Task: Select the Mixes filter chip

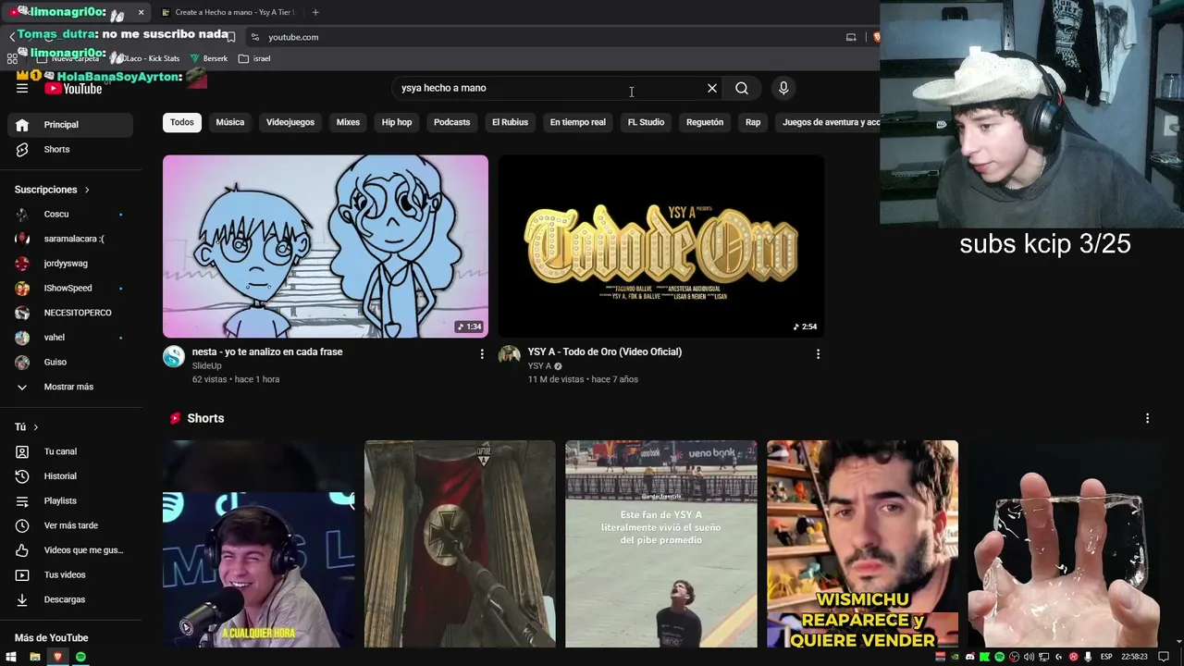Action: 348,122
